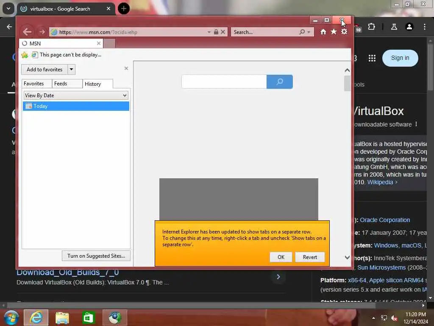Open IE Tools gear icon
The height and width of the screenshot is (326, 434).
point(344,32)
